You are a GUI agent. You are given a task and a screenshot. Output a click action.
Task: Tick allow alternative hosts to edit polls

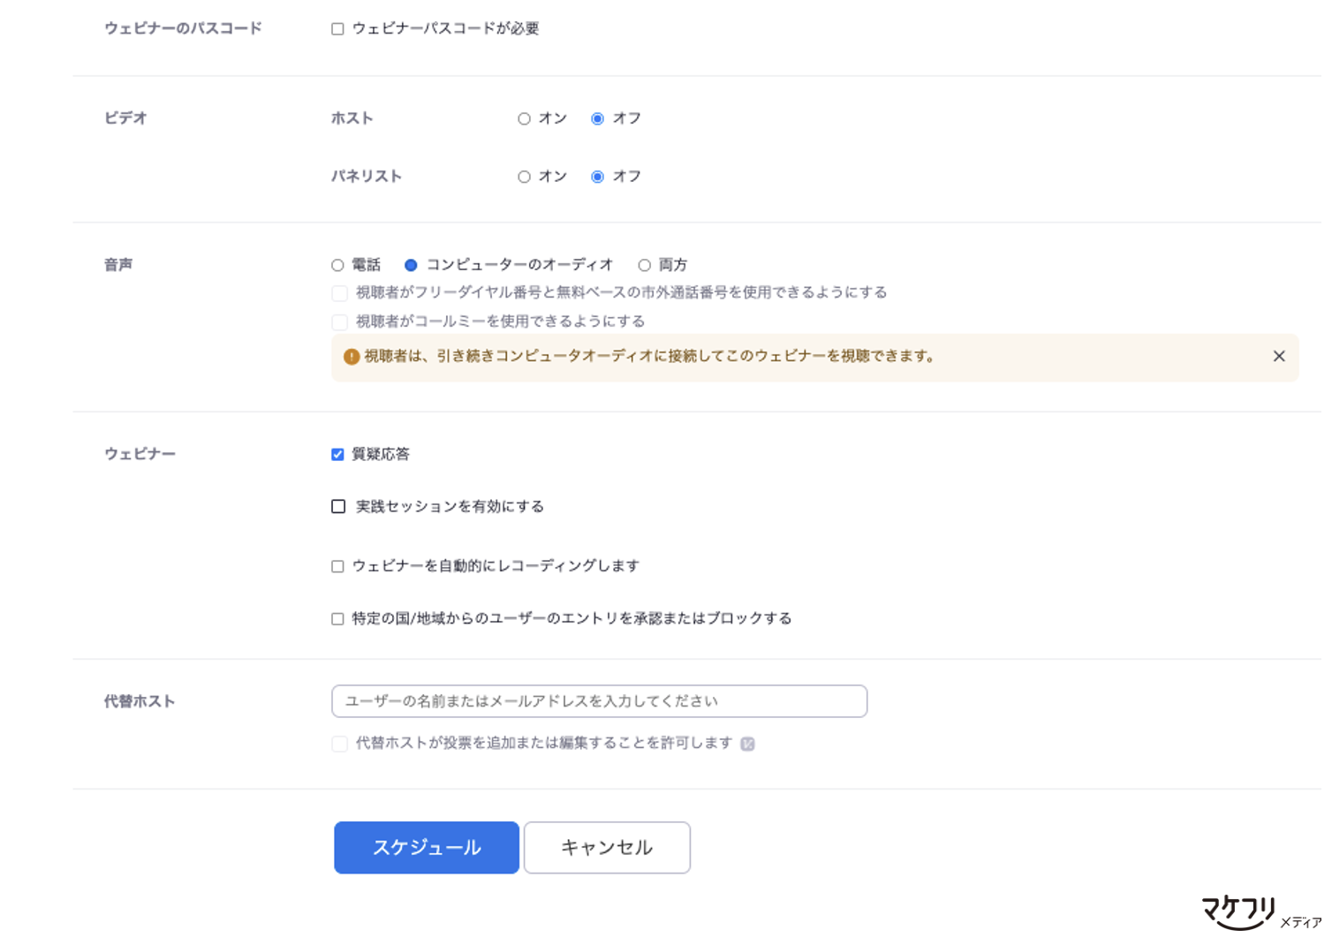pos(340,744)
